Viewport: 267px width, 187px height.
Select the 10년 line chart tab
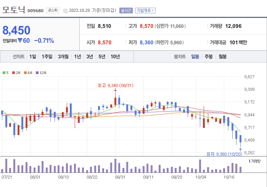[115, 56]
